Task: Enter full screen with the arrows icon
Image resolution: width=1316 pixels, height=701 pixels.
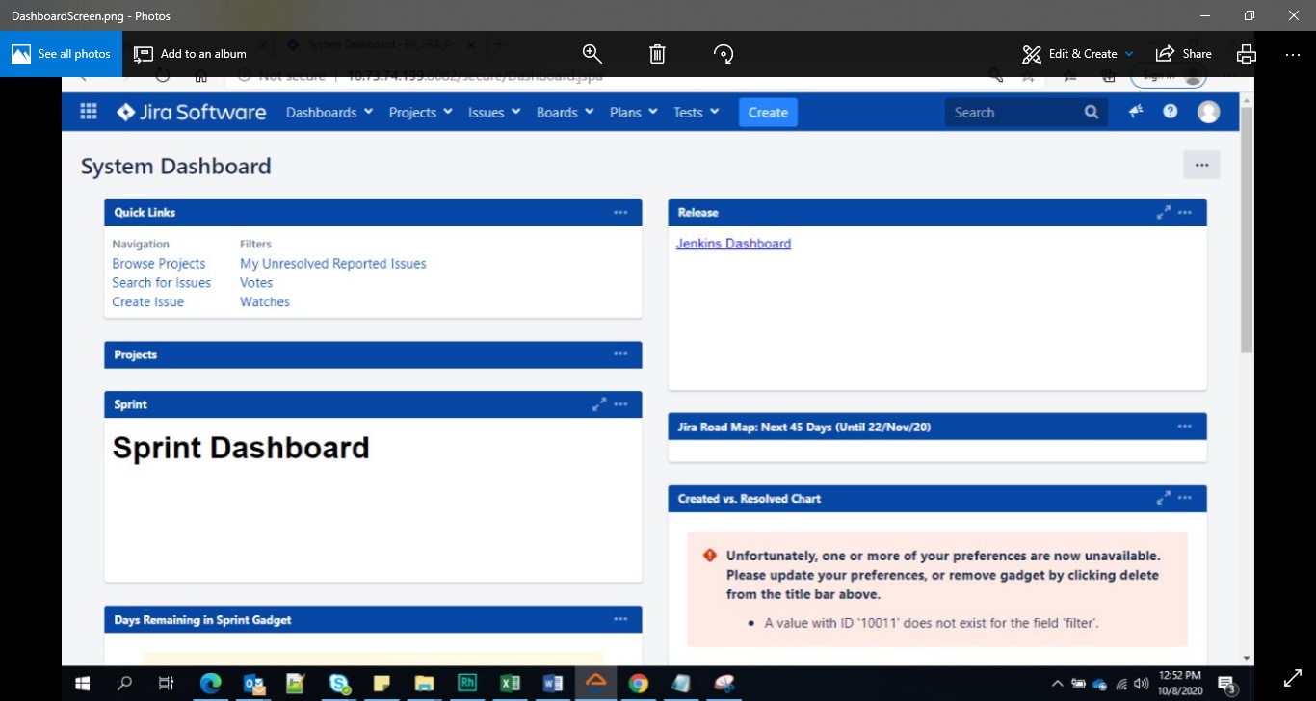Action: pyautogui.click(x=1293, y=679)
